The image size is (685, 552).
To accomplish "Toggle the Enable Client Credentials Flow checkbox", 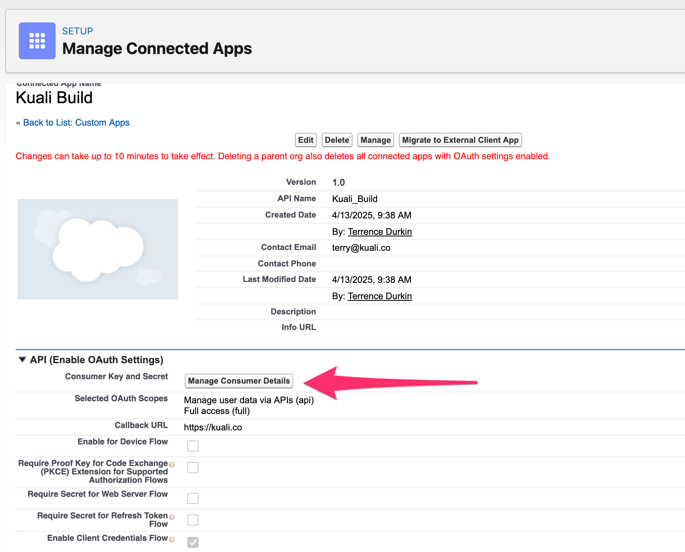I will coord(192,542).
